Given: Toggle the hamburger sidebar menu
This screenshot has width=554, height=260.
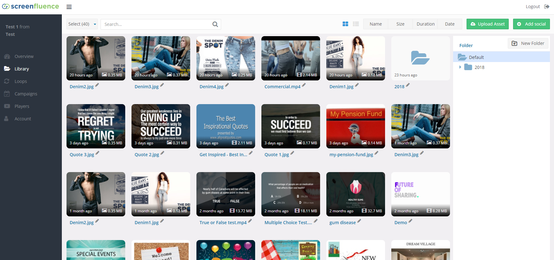Looking at the screenshot, I should (x=69, y=7).
